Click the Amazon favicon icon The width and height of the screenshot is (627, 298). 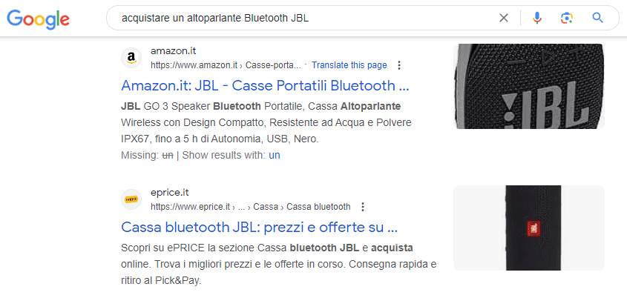[131, 57]
